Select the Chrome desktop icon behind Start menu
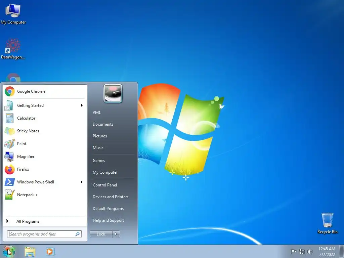 pyautogui.click(x=13, y=78)
